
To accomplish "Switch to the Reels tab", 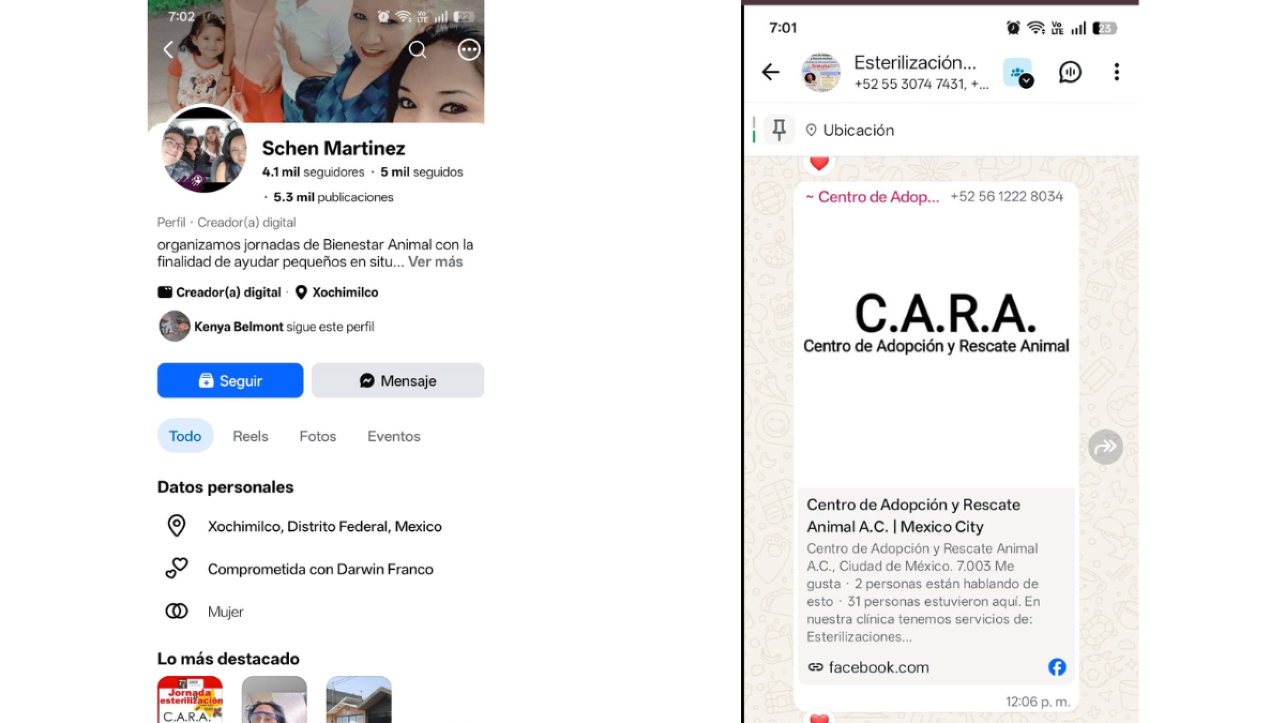I will [250, 436].
